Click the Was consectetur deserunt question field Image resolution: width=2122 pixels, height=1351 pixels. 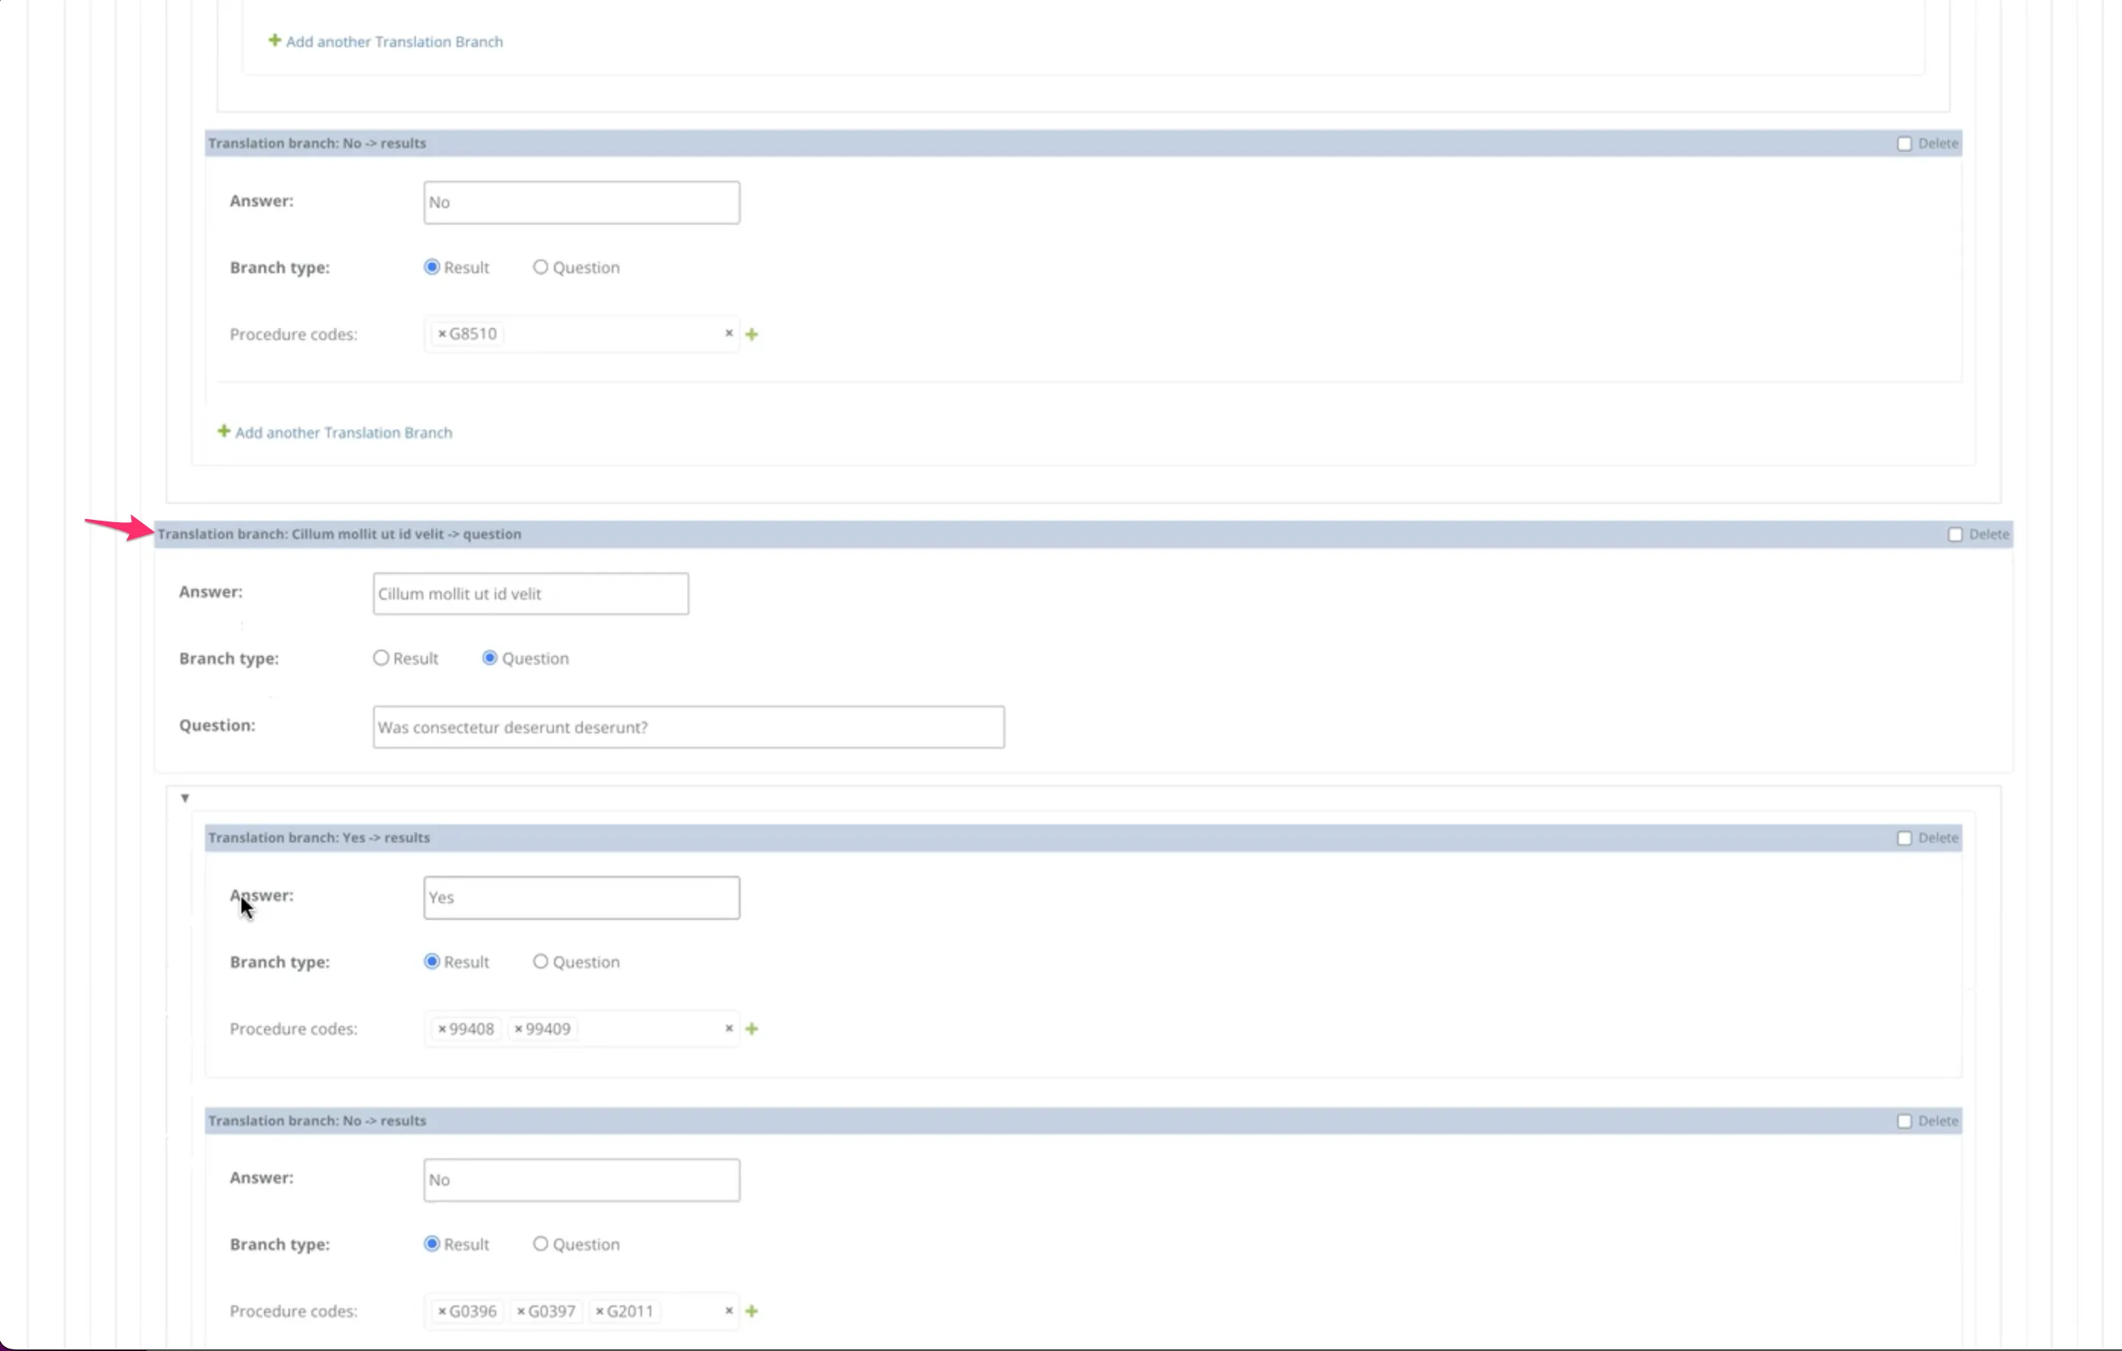[688, 727]
